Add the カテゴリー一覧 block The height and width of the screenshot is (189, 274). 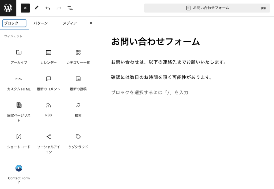(x=78, y=56)
